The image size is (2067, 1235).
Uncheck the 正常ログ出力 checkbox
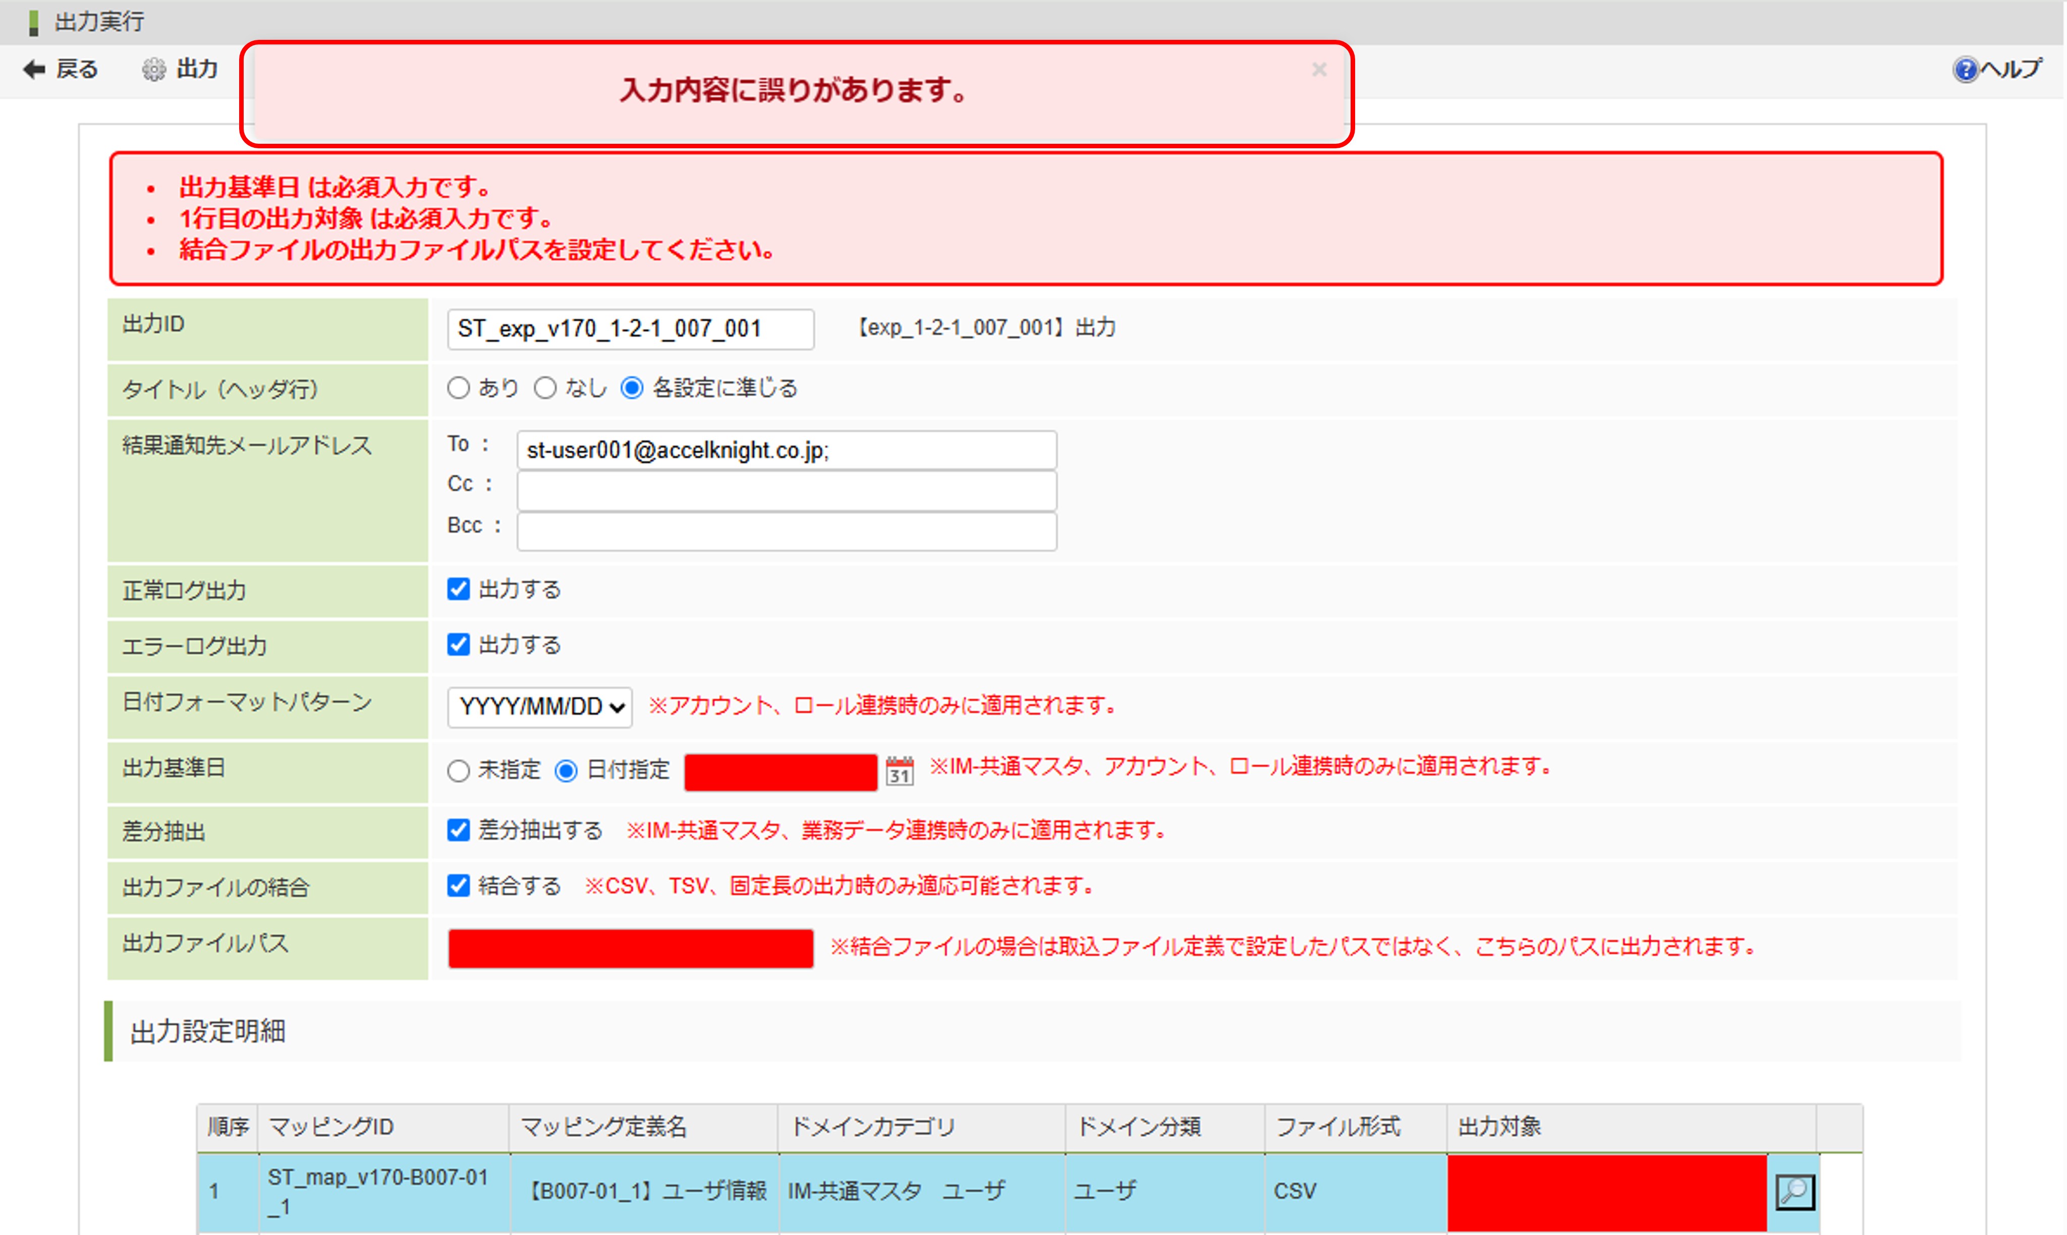459,589
